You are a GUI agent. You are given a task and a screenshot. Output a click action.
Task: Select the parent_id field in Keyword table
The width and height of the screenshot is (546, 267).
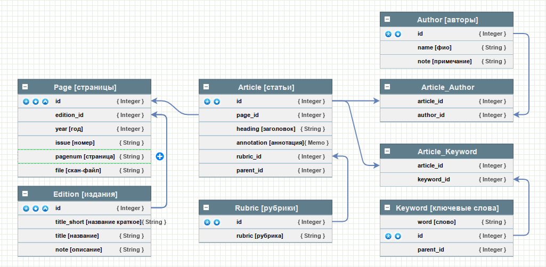point(446,249)
